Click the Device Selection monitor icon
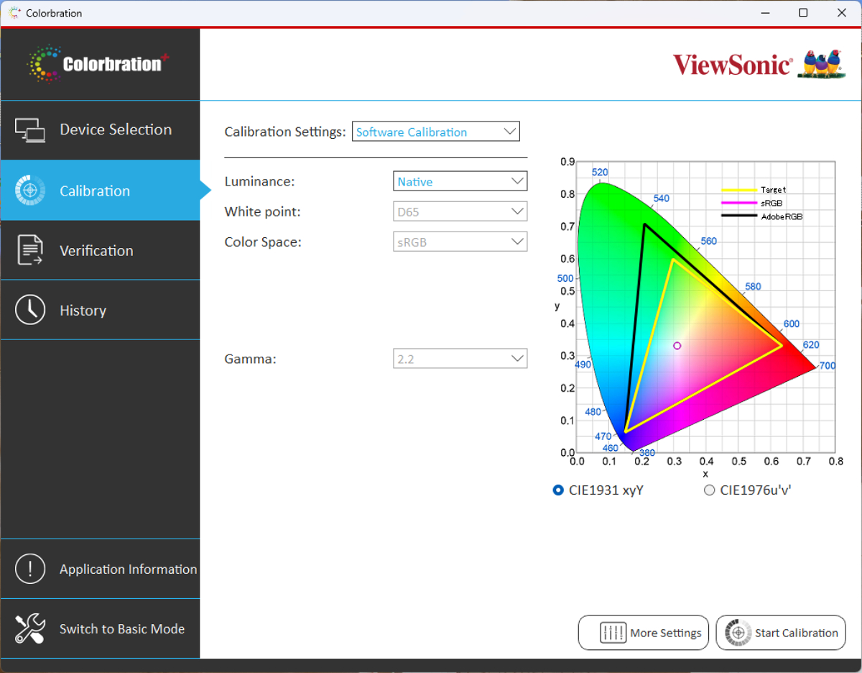Viewport: 862px width, 673px height. point(29,130)
